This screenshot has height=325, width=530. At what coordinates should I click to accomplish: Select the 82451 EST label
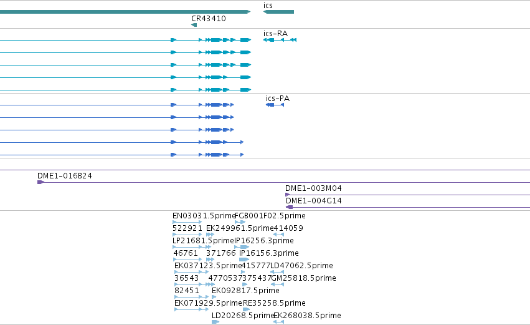(x=187, y=291)
